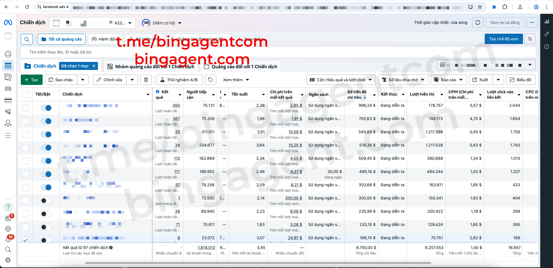Switch to Quảng cáo đối với 1 Chiến dịch tab
Image resolution: width=553 pixels, height=268 pixels.
point(240,66)
